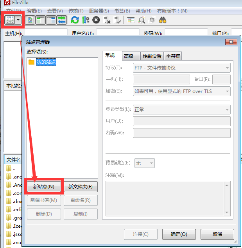Image resolution: width=242 pixels, height=248 pixels.
Task: Toggle transfer queue display icon
Action: pos(62,20)
